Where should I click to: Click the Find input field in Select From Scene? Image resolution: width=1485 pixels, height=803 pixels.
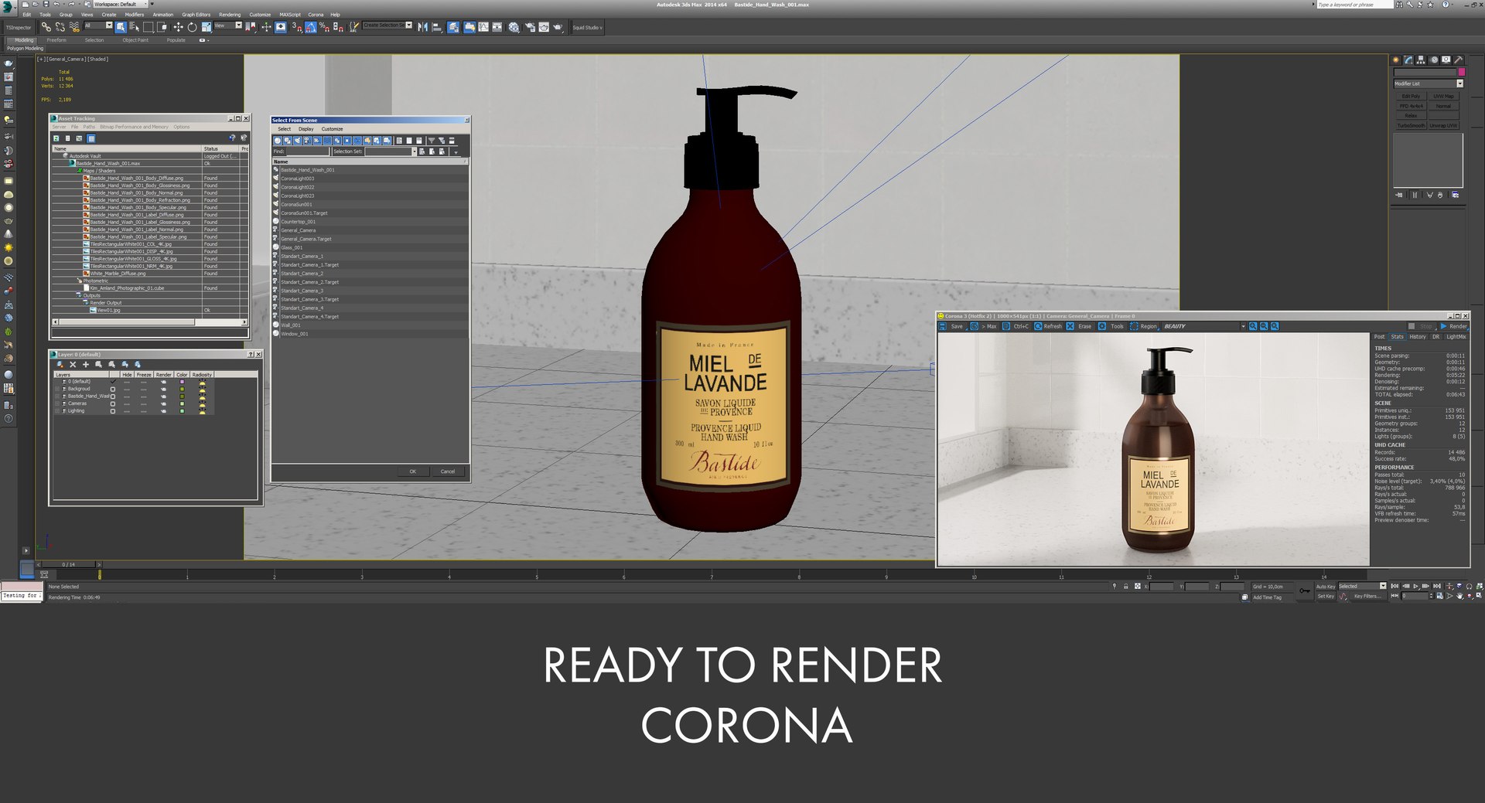pyautogui.click(x=308, y=151)
